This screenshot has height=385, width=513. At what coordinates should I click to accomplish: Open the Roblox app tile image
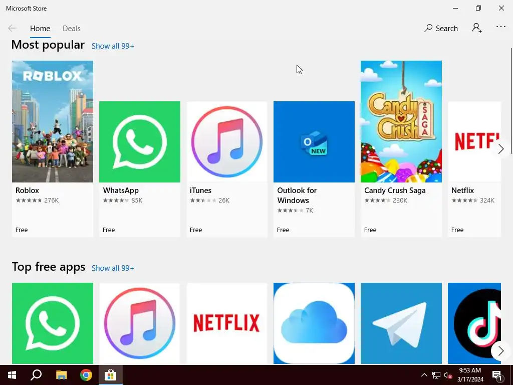coord(52,121)
